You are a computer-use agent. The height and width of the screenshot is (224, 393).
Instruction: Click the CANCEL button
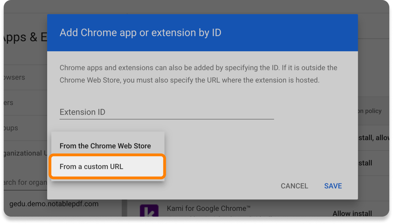tap(294, 186)
